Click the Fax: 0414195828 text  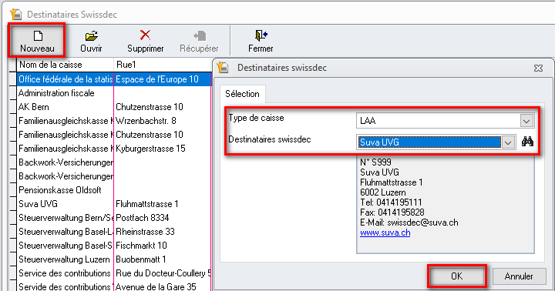pyautogui.click(x=392, y=212)
